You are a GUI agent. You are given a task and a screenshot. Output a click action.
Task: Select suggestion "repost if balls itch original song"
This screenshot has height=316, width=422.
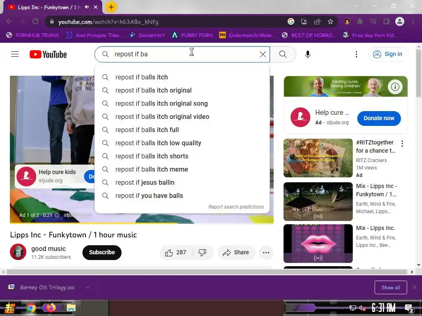(x=182, y=103)
